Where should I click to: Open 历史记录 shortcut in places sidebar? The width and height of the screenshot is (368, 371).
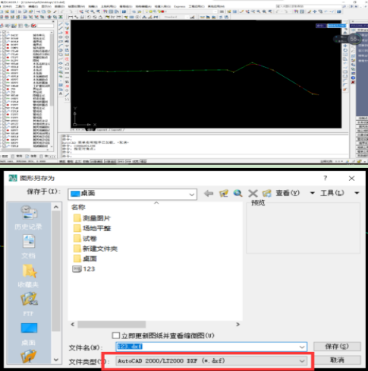tap(29, 217)
